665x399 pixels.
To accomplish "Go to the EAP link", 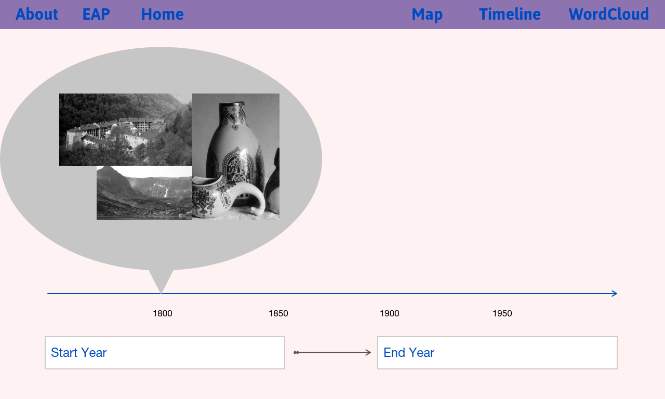I will tap(96, 14).
